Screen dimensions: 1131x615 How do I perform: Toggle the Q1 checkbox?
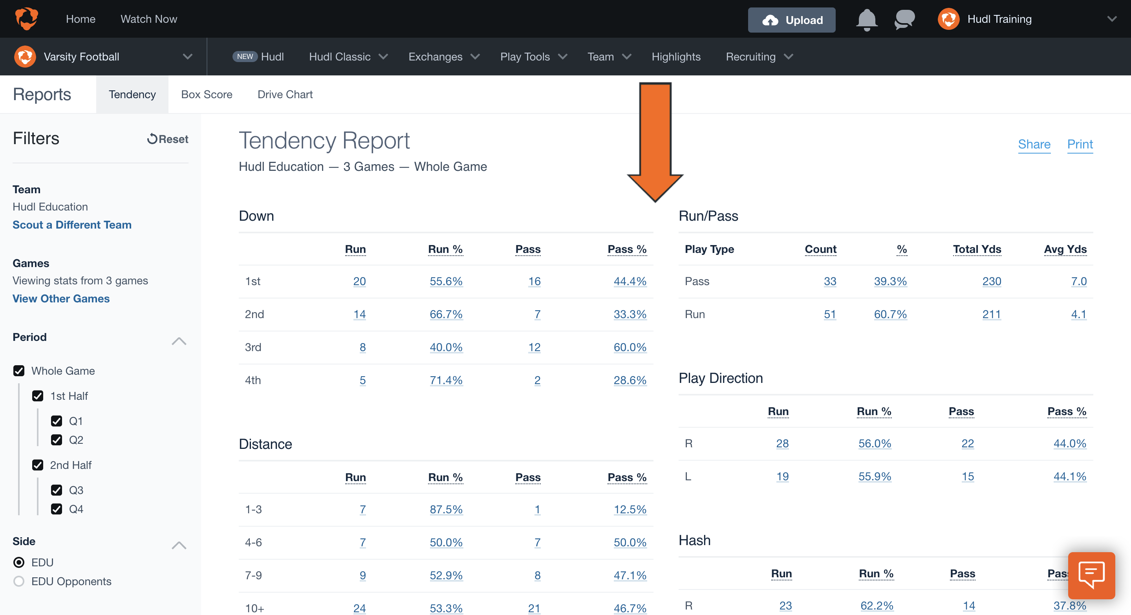pos(57,421)
